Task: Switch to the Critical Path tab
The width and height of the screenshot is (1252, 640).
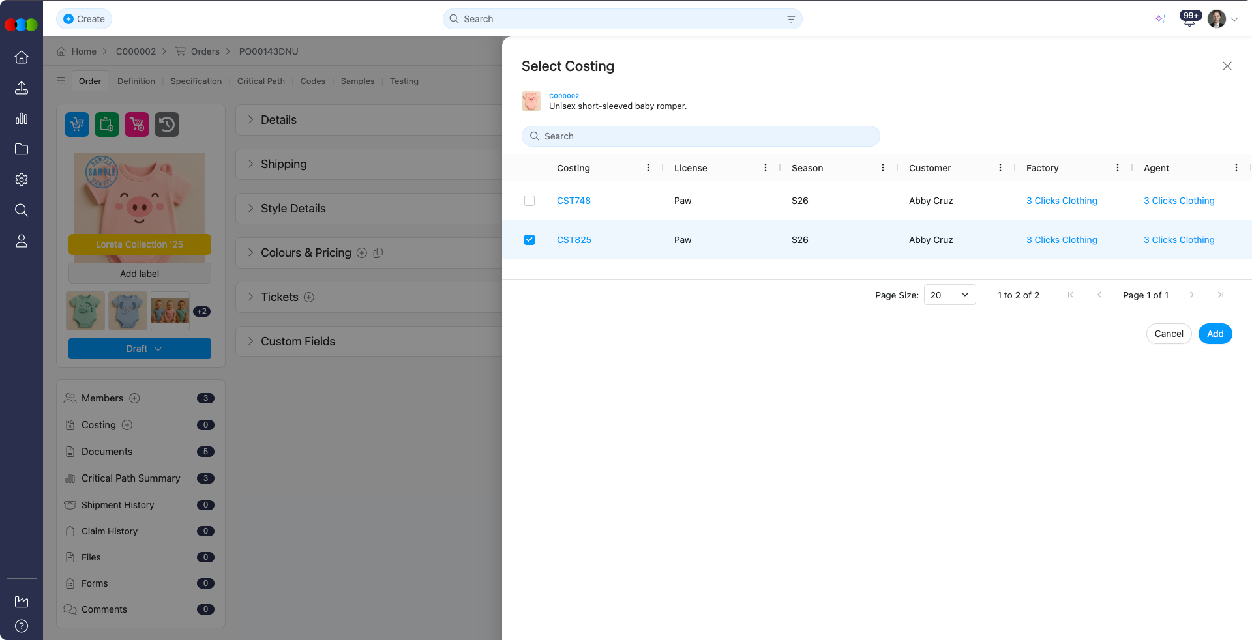Action: click(261, 81)
